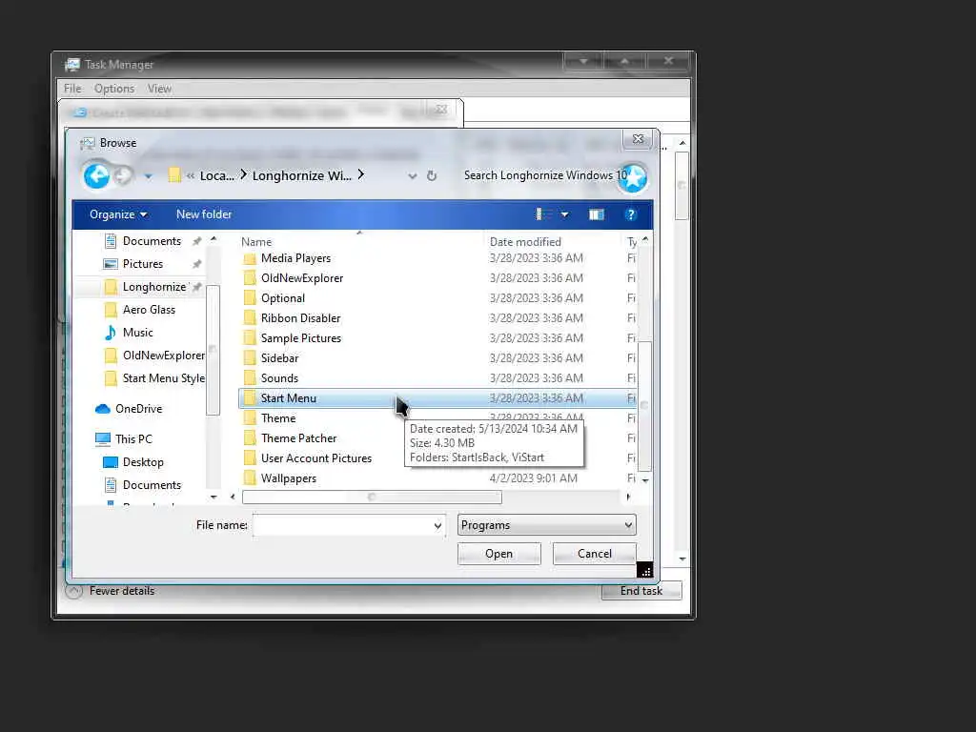Select the Longhornize Wi... breadcrumb segment

pyautogui.click(x=302, y=176)
